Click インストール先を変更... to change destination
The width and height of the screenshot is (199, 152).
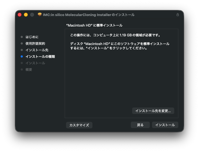coord(153,111)
